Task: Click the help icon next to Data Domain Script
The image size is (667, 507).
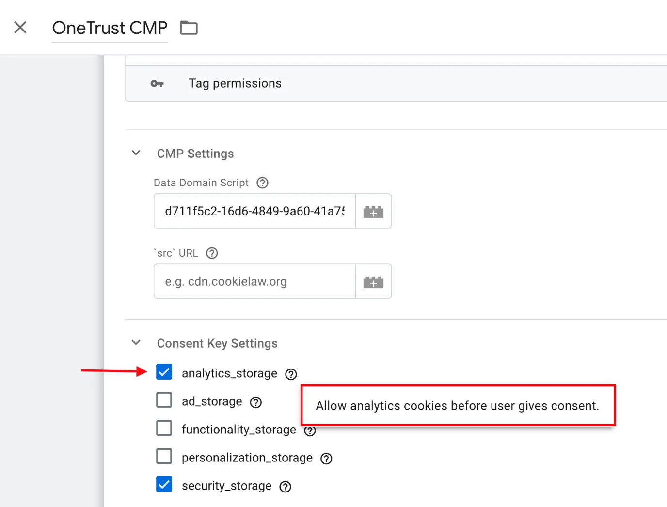Action: 262,183
